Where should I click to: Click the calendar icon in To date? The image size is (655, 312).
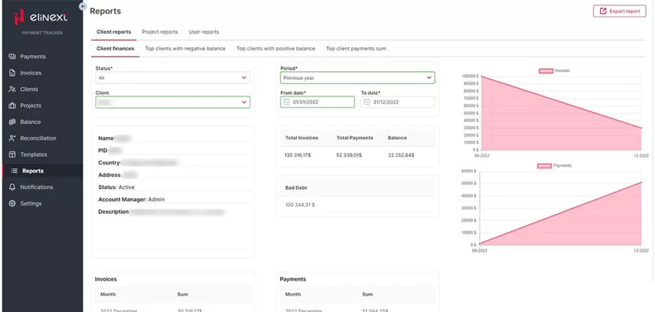click(x=367, y=102)
